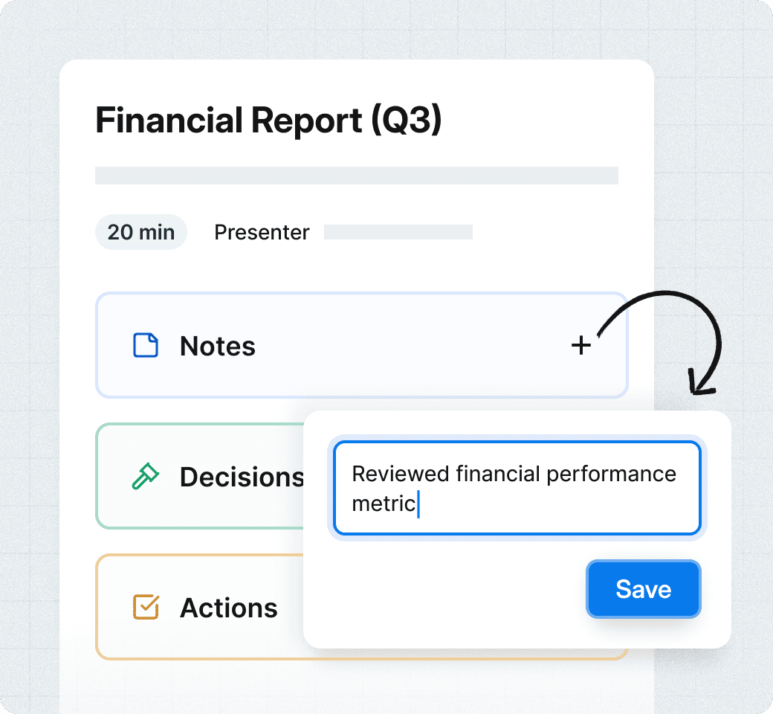Click the Presenter label

tap(262, 232)
